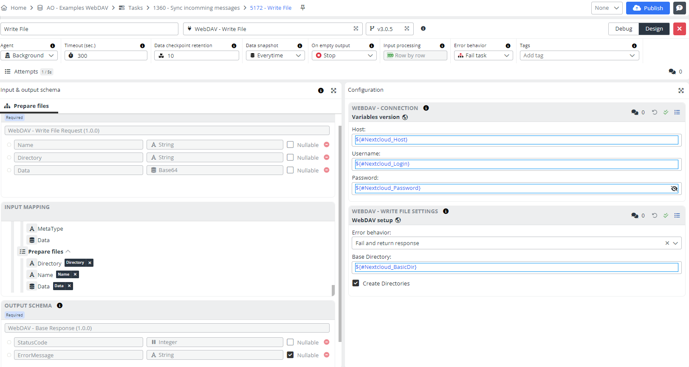Click the Base Directory input field
Image resolution: width=689 pixels, height=367 pixels.
click(516, 267)
